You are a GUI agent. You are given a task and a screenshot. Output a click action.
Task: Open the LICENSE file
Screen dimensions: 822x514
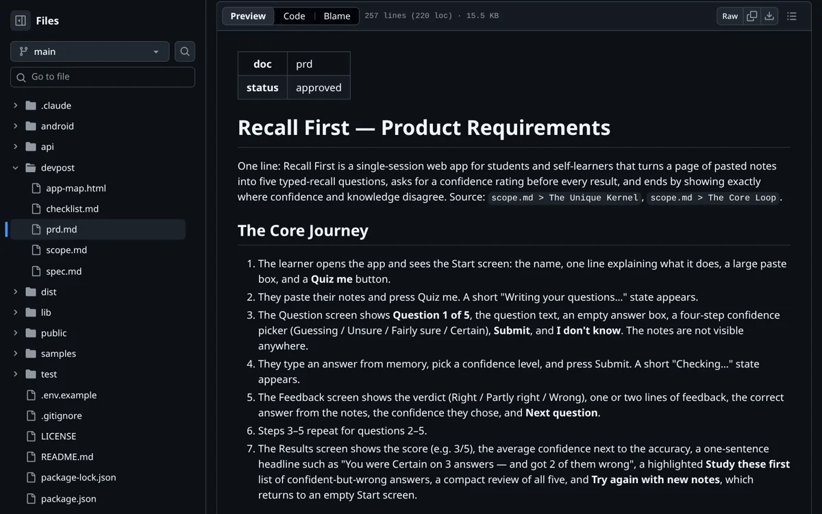58,436
